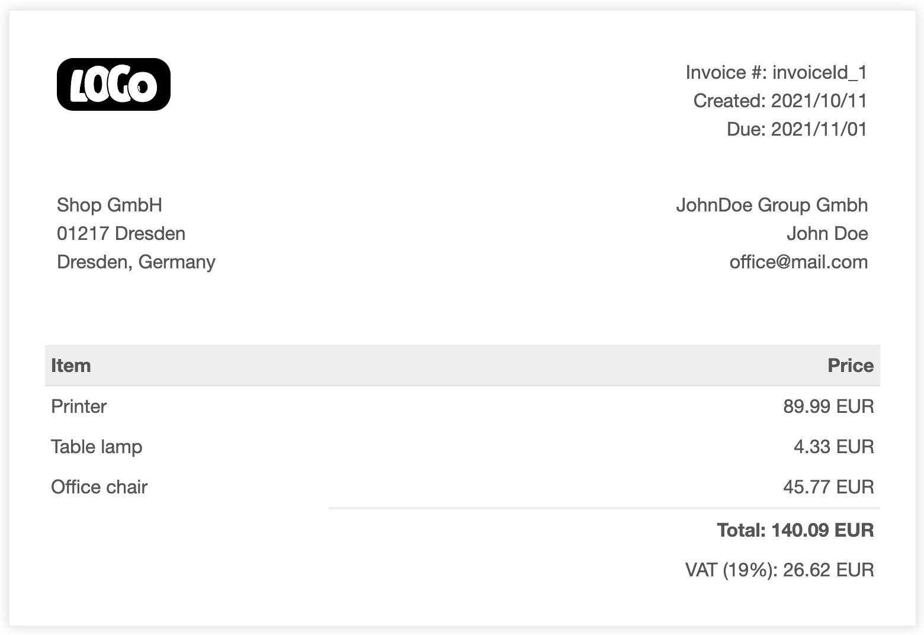The width and height of the screenshot is (924, 635).
Task: Click the invoice number invoiceId_1
Action: tap(819, 72)
